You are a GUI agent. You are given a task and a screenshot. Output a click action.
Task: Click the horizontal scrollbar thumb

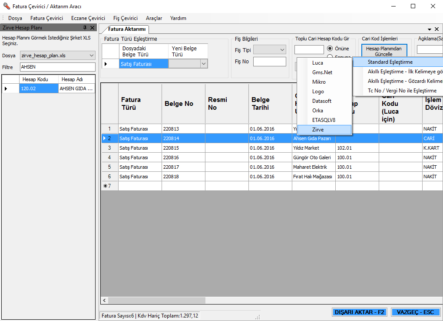pyautogui.click(x=157, y=301)
